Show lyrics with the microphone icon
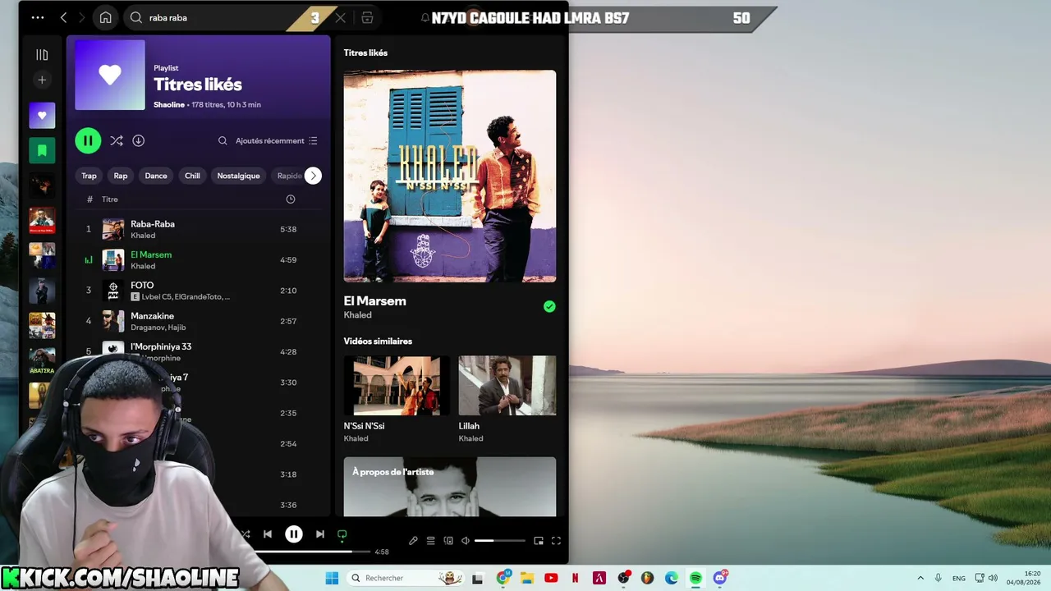 pos(413,541)
